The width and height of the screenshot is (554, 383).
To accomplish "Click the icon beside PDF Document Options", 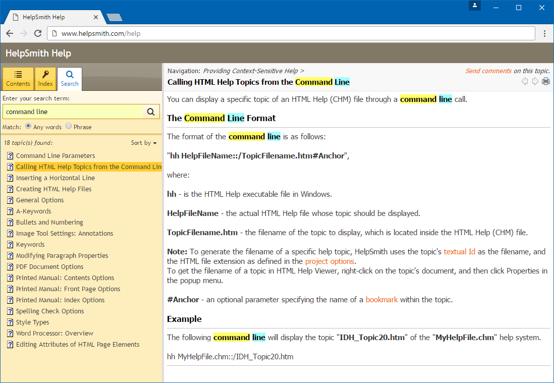I will 10,267.
